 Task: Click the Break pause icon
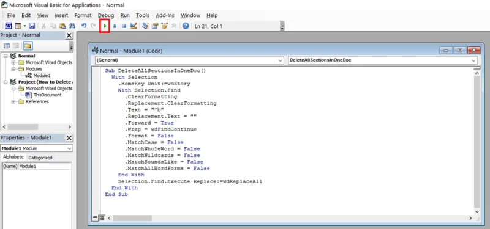115,26
